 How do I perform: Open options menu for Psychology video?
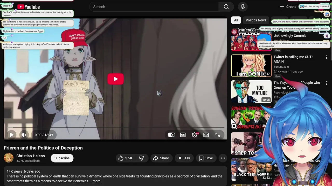click(326, 83)
